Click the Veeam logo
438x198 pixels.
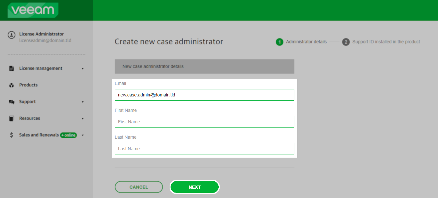[33, 10]
